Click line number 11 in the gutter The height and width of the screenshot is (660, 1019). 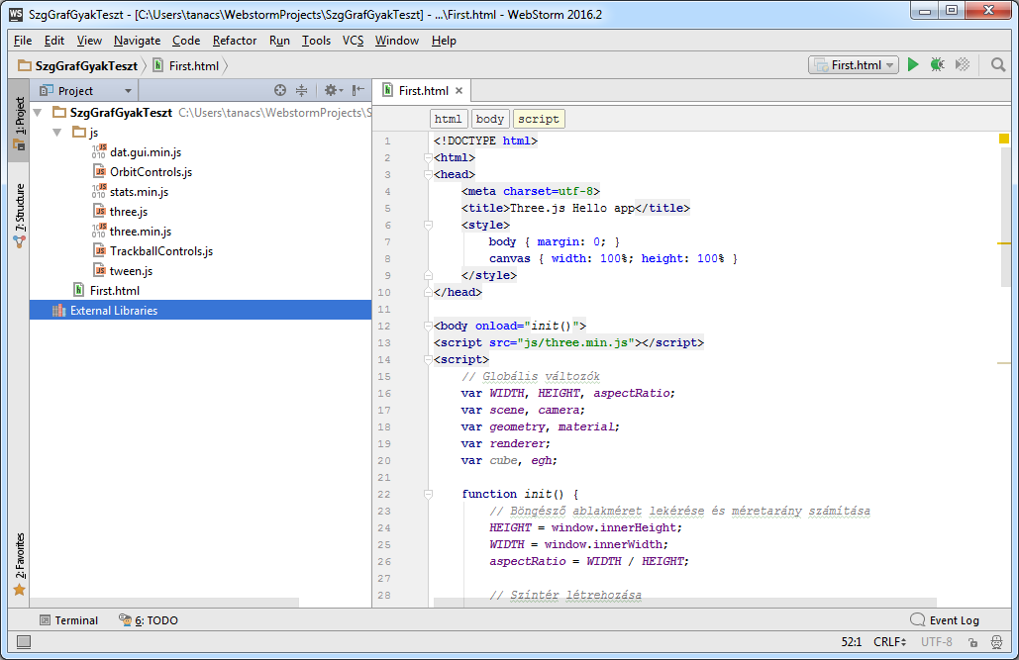point(384,309)
